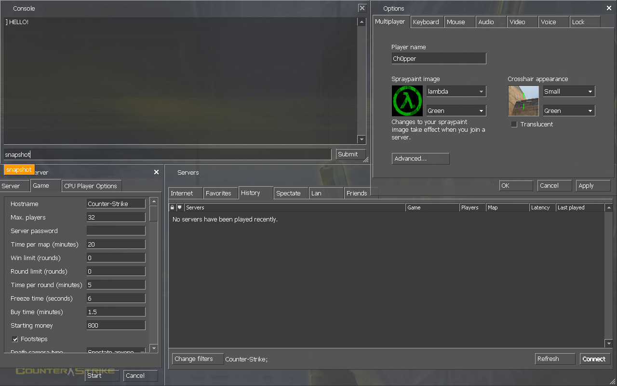This screenshot has width=617, height=386.
Task: Click the crosshair appearance preview thumbnail
Action: (523, 101)
